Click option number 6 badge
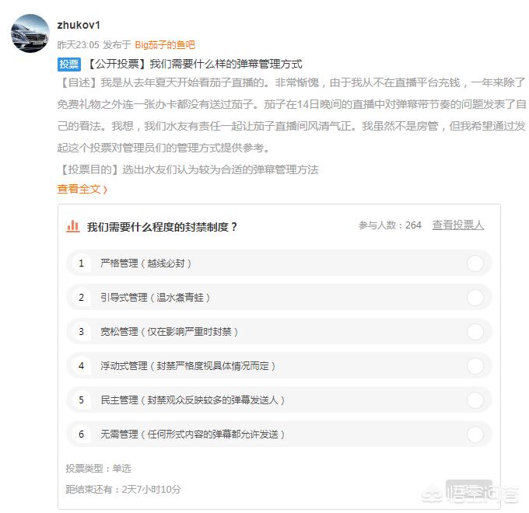Viewport: 529px width, 513px height. point(81,434)
